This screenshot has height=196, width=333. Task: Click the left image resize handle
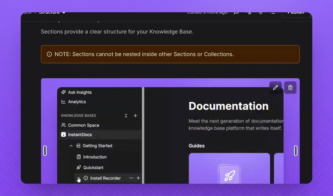click(x=45, y=151)
